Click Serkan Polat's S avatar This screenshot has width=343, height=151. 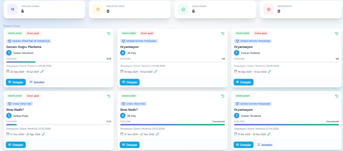pyautogui.click(x=9, y=116)
